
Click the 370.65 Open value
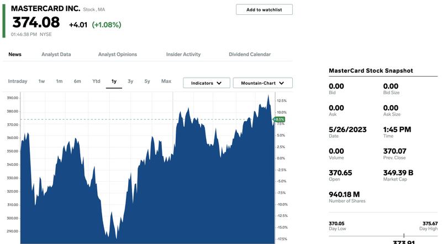[x=340, y=173]
